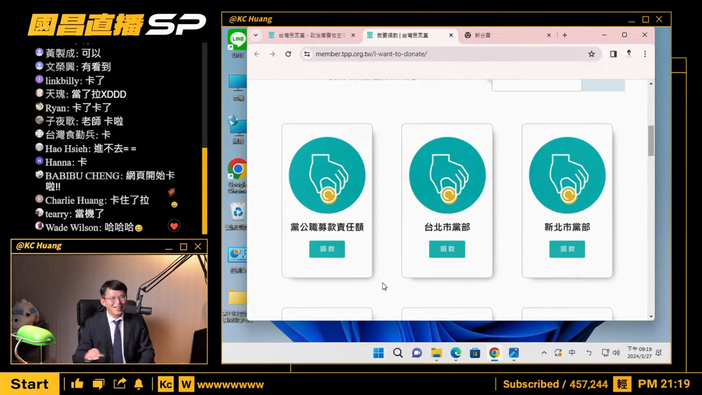The height and width of the screenshot is (395, 702).
Task: Bookmark this page with the star icon
Action: pos(592,54)
